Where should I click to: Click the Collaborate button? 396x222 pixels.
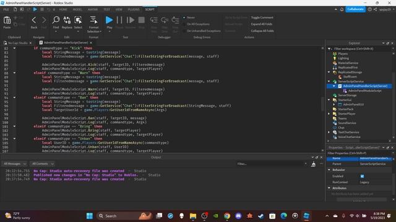click(x=355, y=9)
